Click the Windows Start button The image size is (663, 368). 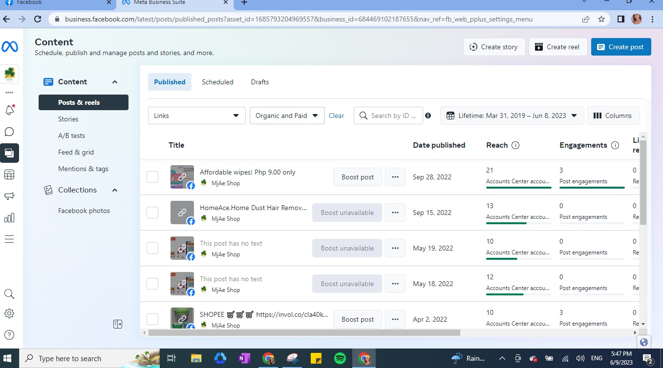8,358
